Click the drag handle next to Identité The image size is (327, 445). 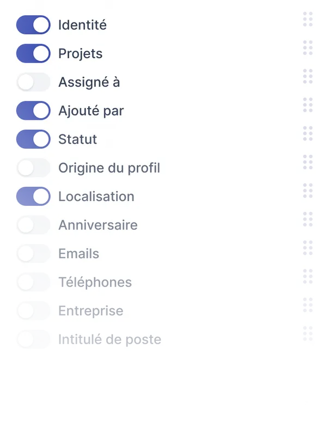tap(307, 19)
